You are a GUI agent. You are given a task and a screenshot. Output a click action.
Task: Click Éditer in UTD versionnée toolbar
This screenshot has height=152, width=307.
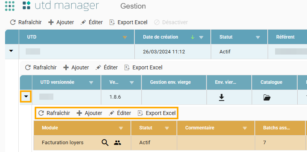pos(106,67)
